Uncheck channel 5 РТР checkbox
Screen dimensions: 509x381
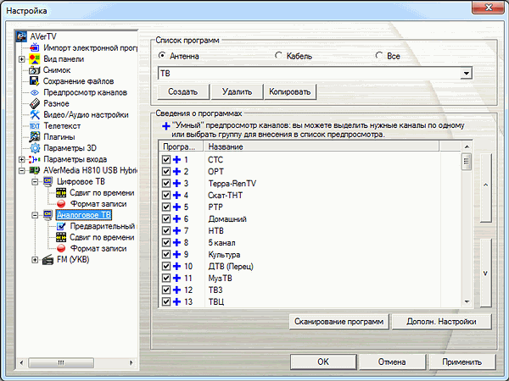tap(166, 207)
